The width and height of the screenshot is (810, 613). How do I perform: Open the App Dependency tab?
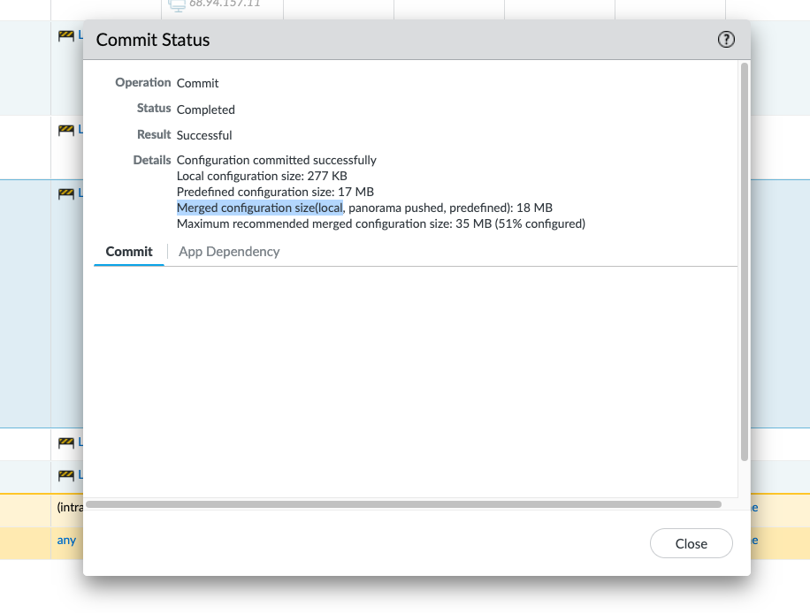229,252
